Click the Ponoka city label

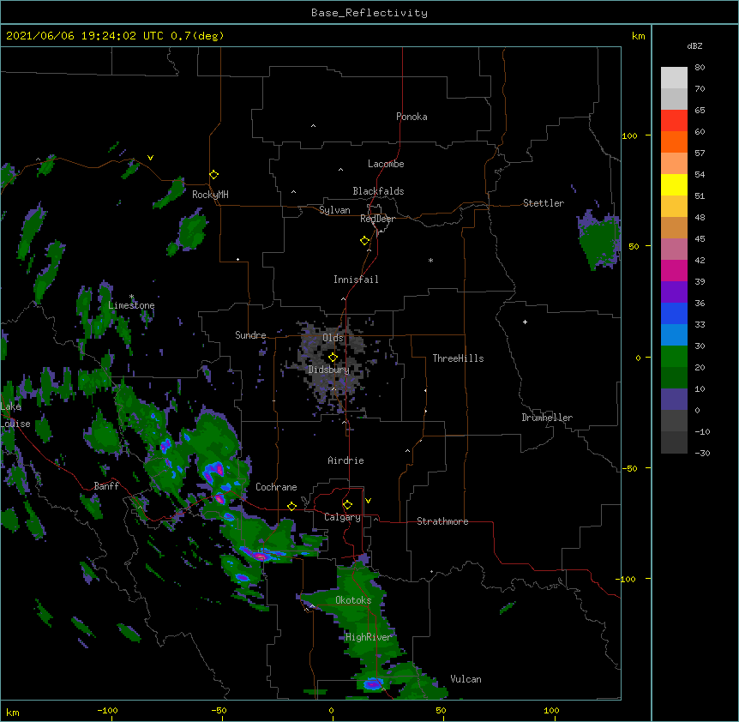[x=412, y=117]
